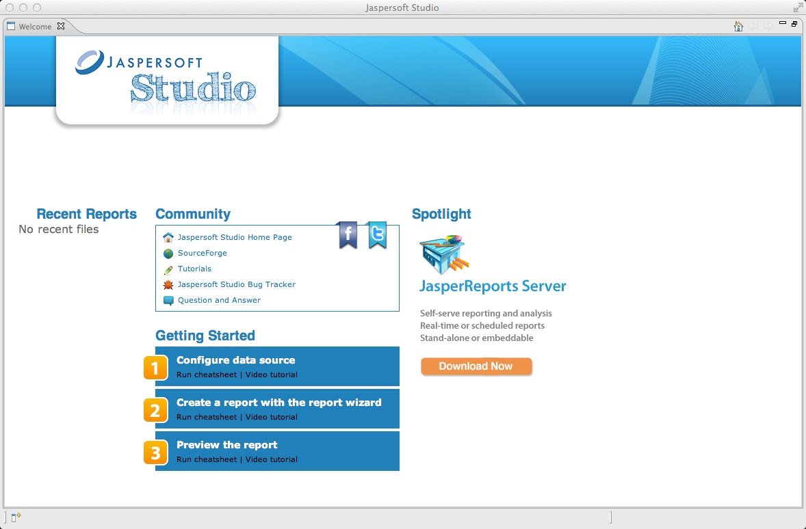Click "Stand-alone or embeddable" text
Screen dimensions: 806x529
pos(476,338)
